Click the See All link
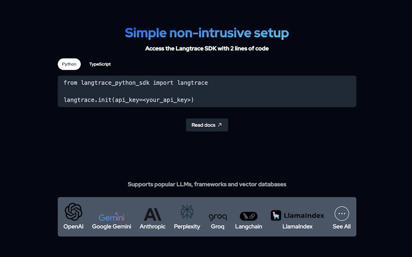 coord(341,226)
